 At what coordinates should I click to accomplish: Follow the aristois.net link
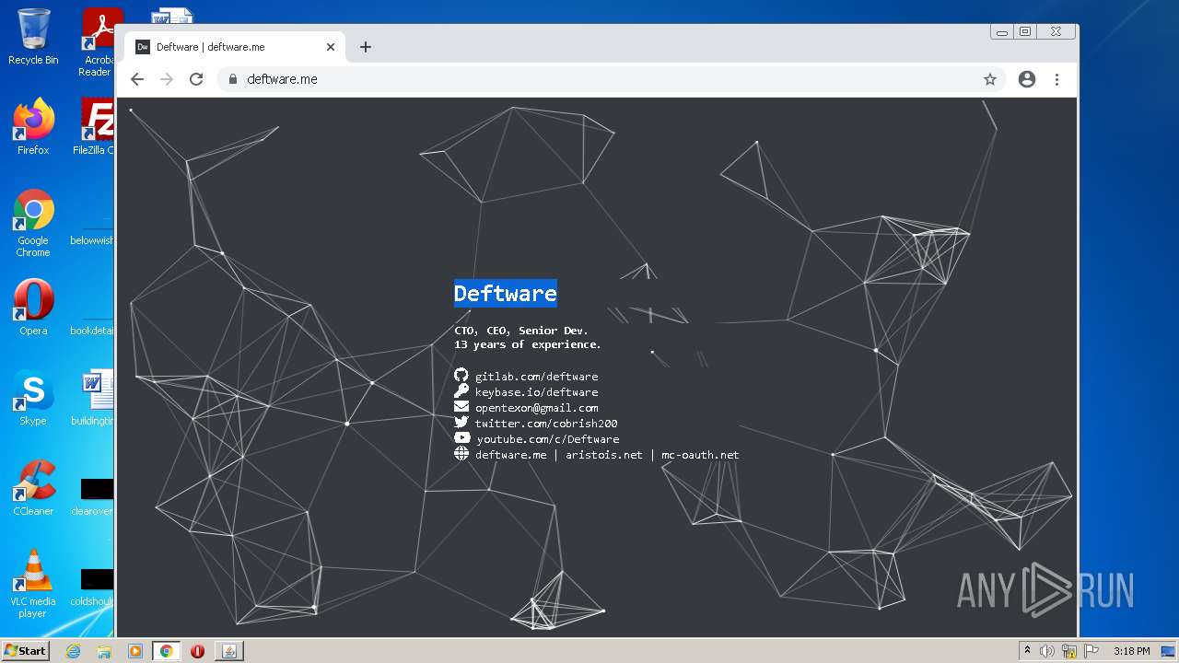click(x=604, y=454)
